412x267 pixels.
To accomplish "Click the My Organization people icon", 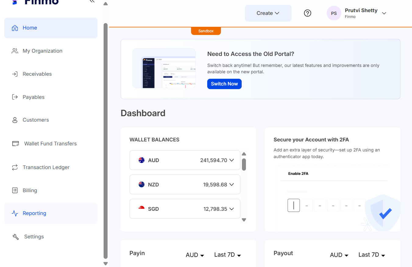I will click(x=15, y=51).
